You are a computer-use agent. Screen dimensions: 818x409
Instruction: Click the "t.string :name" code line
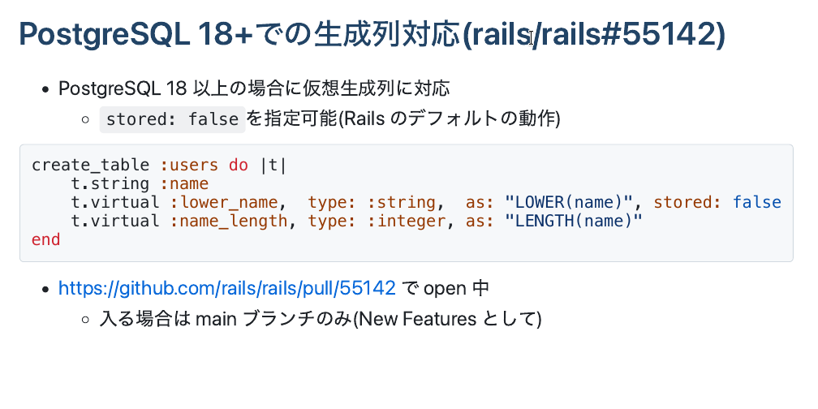coord(140,184)
